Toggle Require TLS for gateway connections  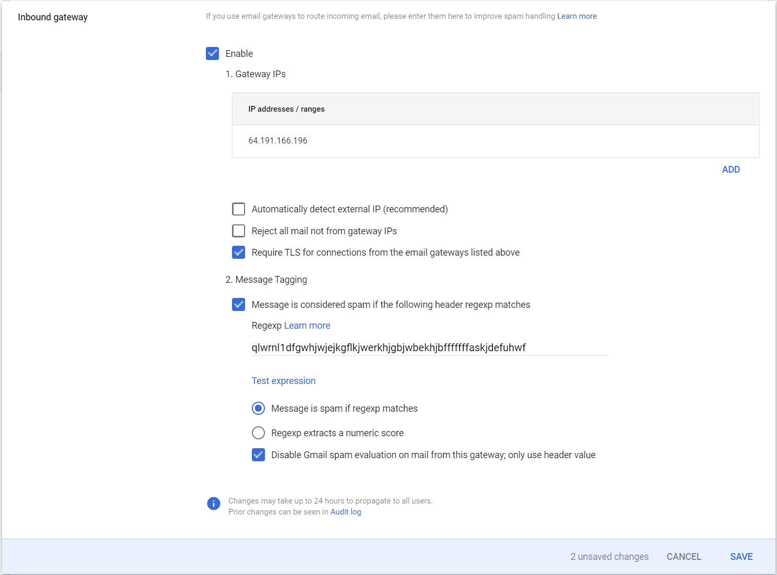tap(239, 253)
